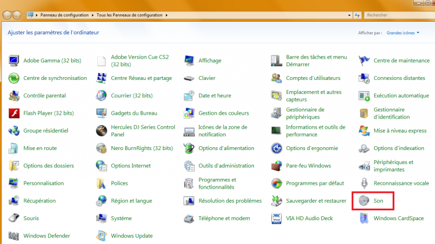This screenshot has width=435, height=244.
Task: Expand the Panneau de configuration breadcrumb arrow
Action: (x=92, y=15)
